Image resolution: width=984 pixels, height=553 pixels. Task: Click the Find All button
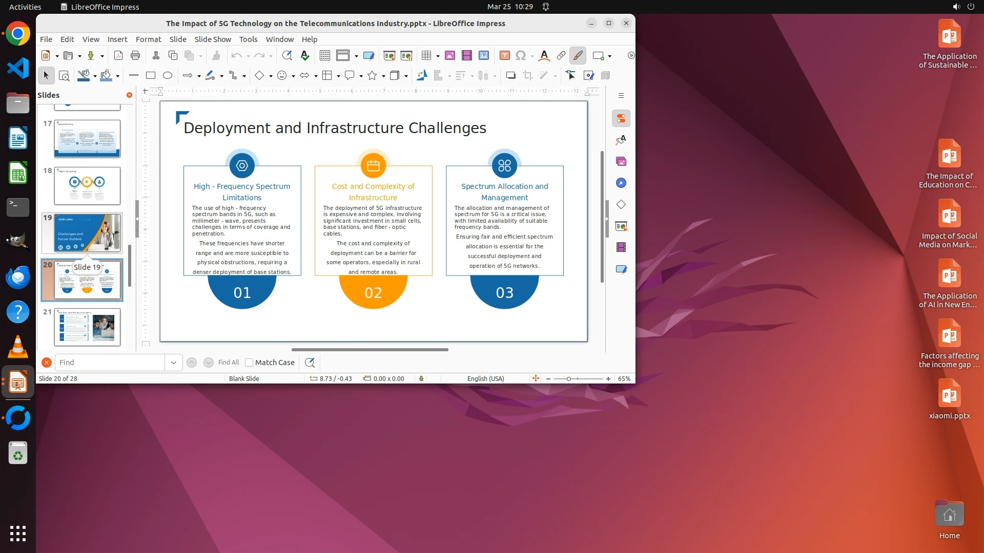point(229,363)
